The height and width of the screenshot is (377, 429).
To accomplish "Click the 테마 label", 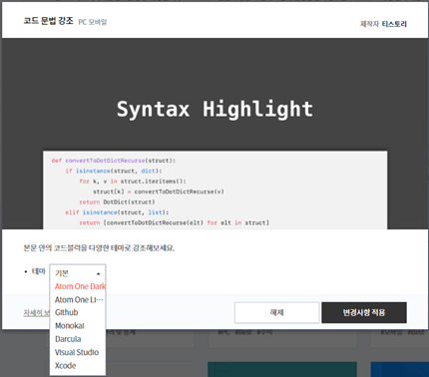I will pyautogui.click(x=39, y=271).
